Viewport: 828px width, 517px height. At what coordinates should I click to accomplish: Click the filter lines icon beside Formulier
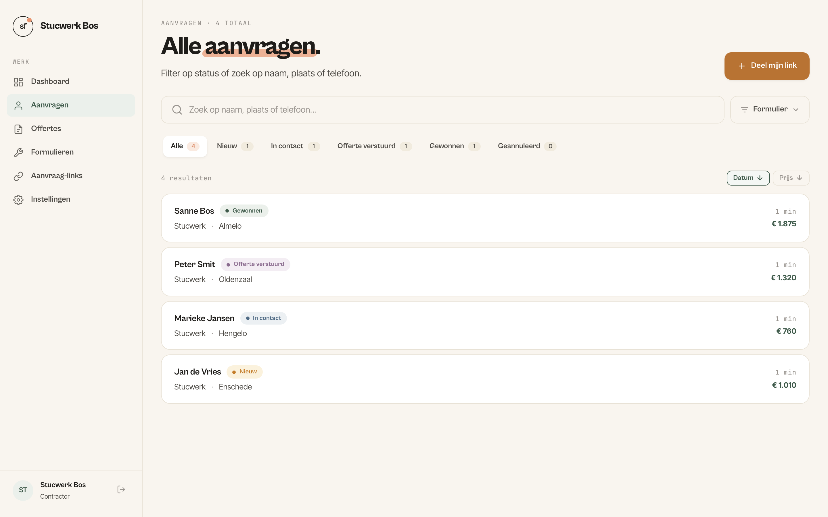744,110
